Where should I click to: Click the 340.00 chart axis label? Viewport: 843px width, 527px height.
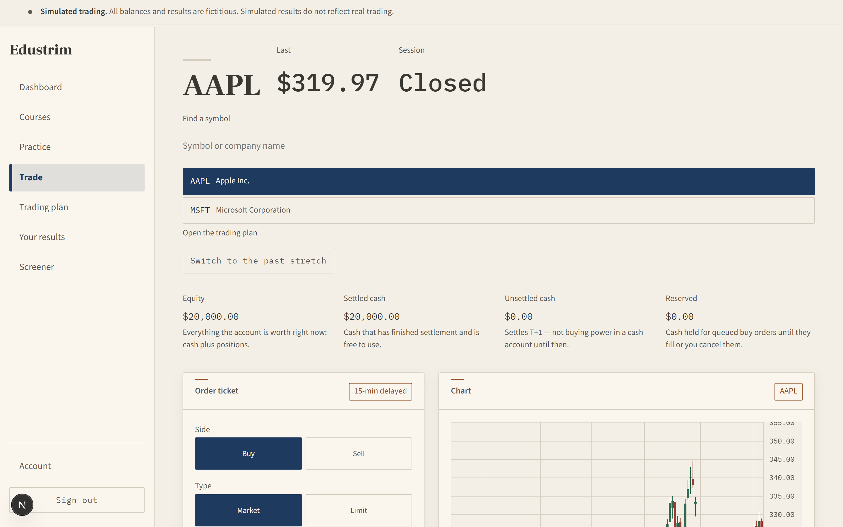click(782, 478)
